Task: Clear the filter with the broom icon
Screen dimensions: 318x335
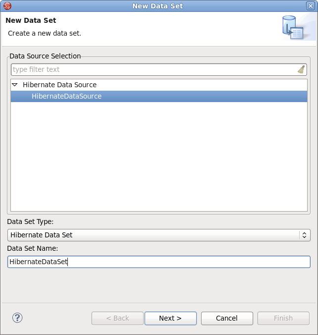Action: (301, 69)
